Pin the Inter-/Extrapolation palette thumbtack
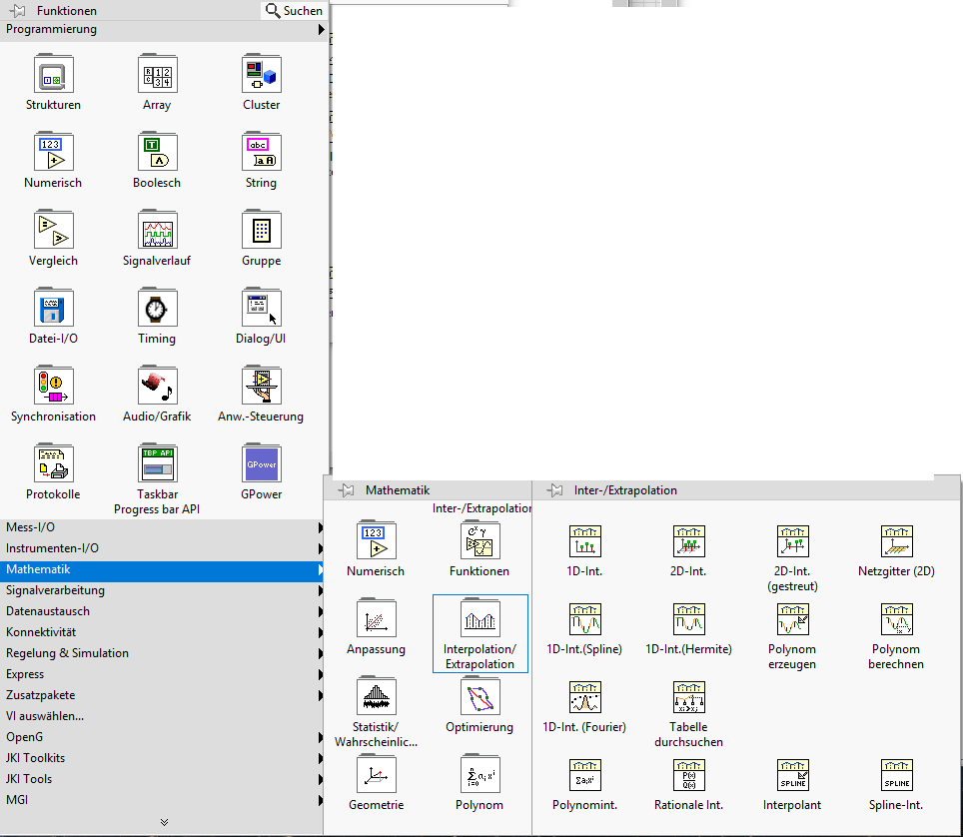This screenshot has height=837, width=963. coord(554,490)
